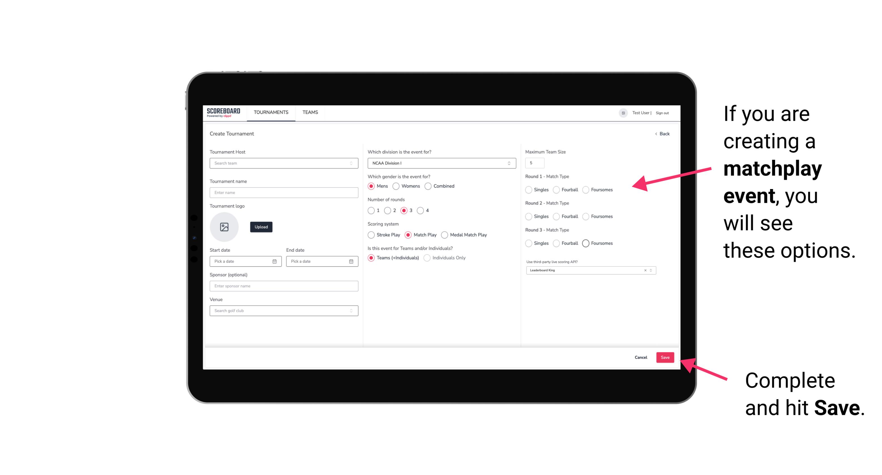Click Cancel to discard changes
The height and width of the screenshot is (475, 882).
pos(641,357)
